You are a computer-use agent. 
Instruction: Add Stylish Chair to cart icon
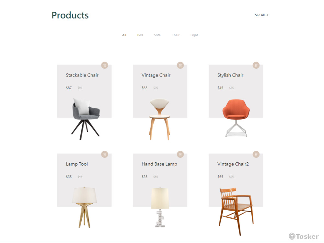pos(256,65)
